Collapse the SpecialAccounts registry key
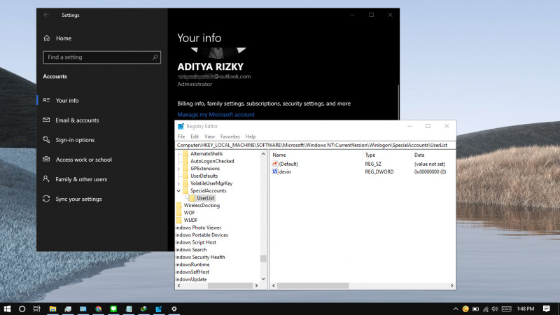 [x=178, y=190]
